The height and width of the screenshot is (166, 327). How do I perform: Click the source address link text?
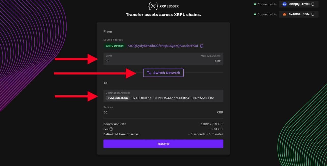coord(163,46)
